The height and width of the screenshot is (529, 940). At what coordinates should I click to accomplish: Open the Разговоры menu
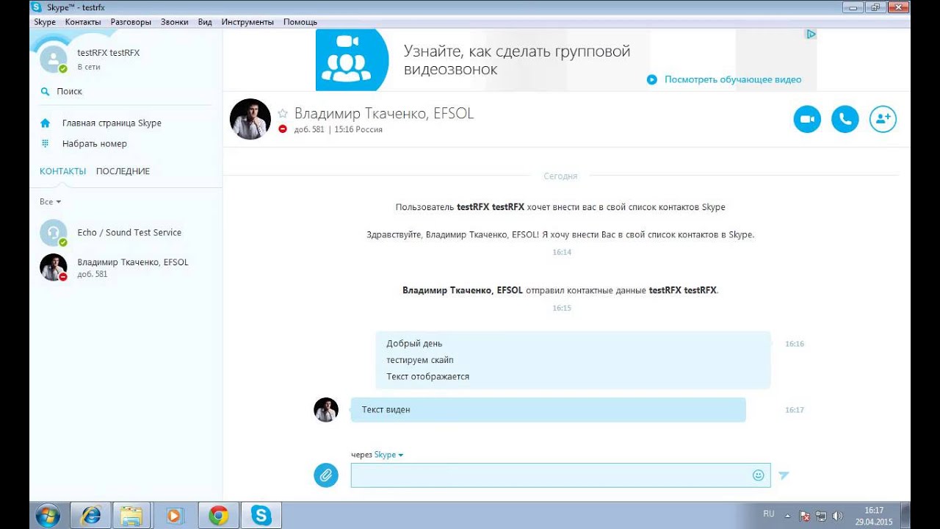[x=131, y=22]
